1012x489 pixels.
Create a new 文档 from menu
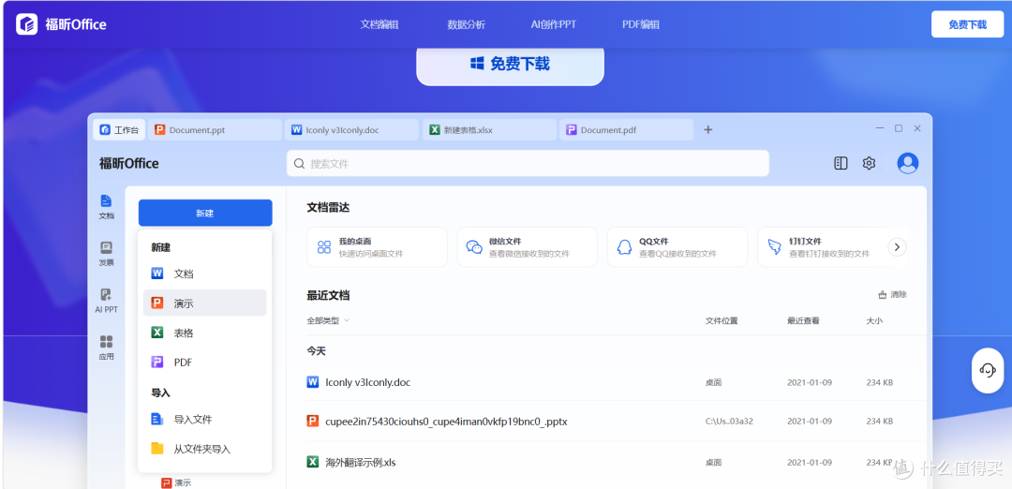click(204, 274)
